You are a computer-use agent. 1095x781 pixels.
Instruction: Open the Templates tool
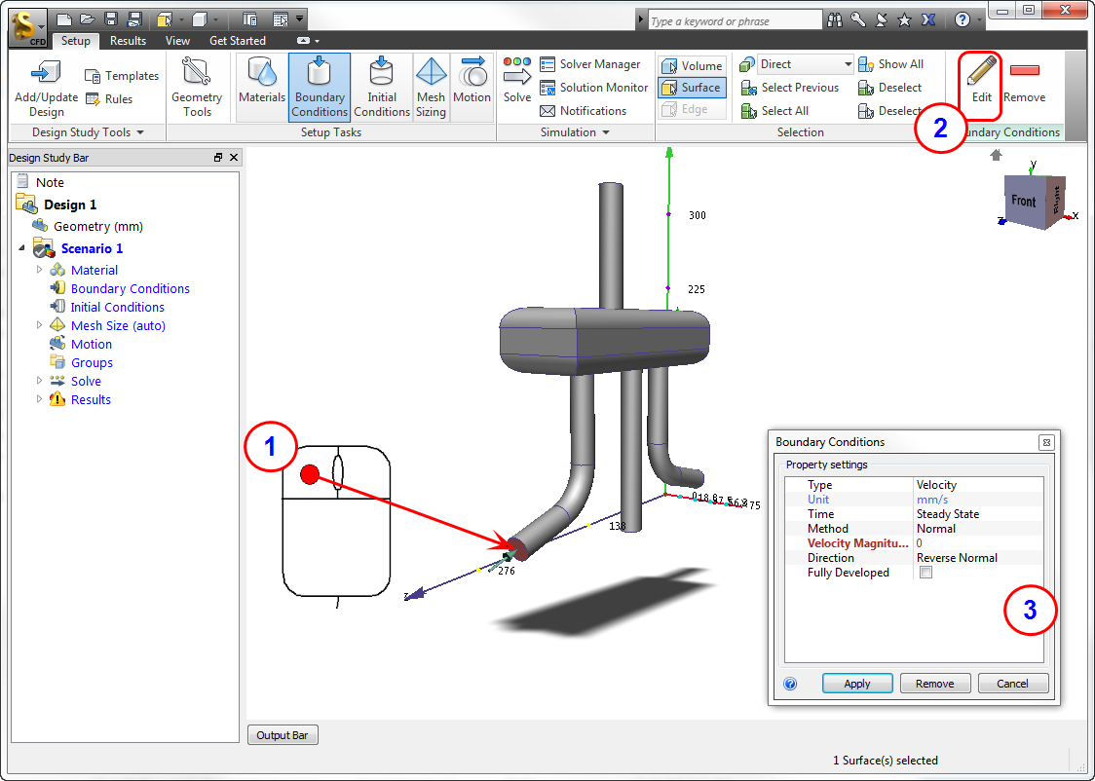point(122,75)
